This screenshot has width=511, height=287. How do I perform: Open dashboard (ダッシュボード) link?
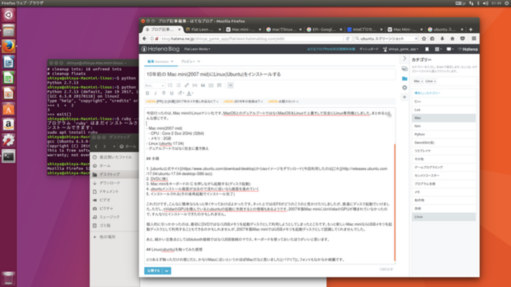point(369,49)
